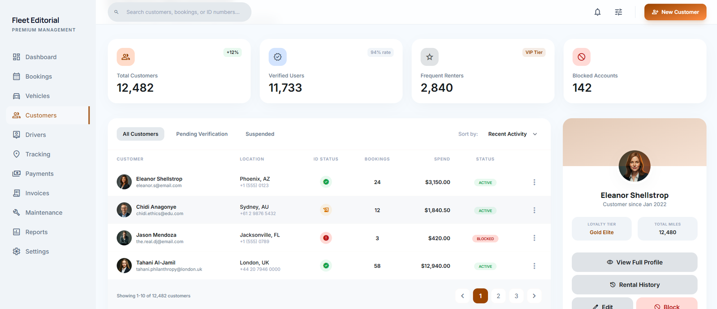Click Fleet Editorial logo title

(35, 20)
